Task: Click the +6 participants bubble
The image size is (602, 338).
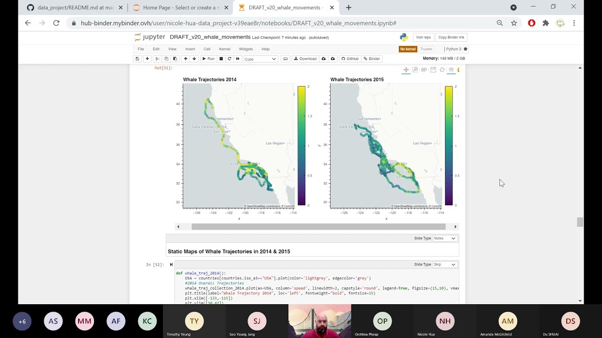Action: pyautogui.click(x=22, y=321)
